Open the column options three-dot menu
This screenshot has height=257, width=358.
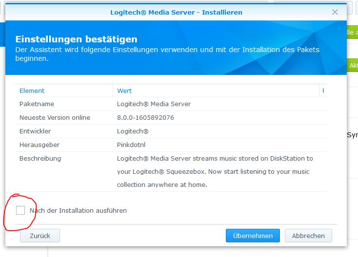[323, 91]
